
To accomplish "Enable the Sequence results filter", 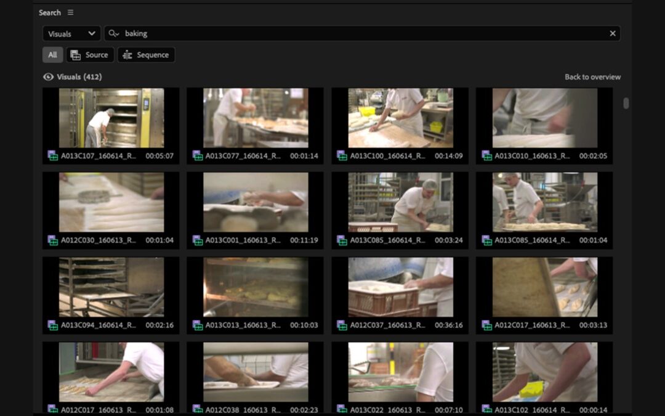I will point(146,55).
